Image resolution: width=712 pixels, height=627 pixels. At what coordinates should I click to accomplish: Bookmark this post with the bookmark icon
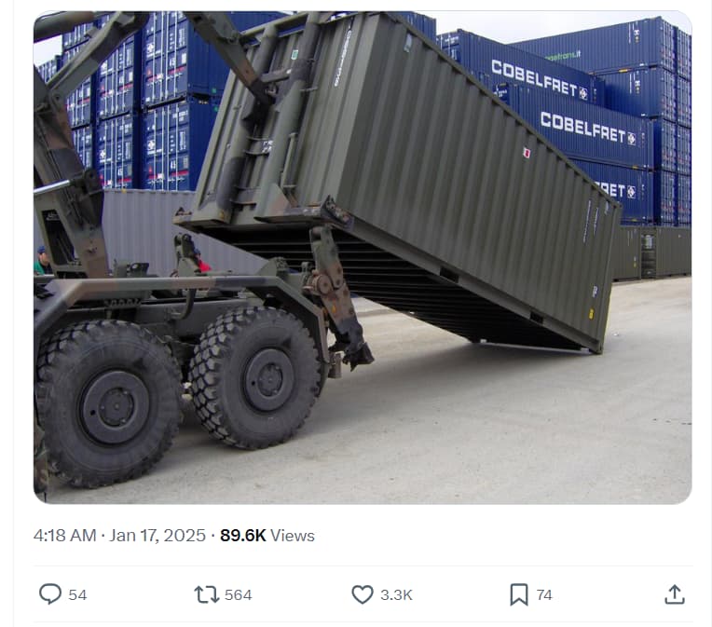point(519,594)
